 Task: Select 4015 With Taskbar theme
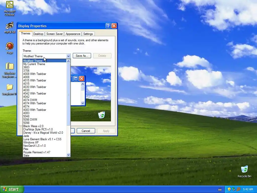[45, 80]
